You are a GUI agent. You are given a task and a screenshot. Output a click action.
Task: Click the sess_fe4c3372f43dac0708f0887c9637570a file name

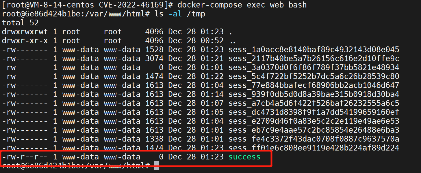click(x=314, y=139)
